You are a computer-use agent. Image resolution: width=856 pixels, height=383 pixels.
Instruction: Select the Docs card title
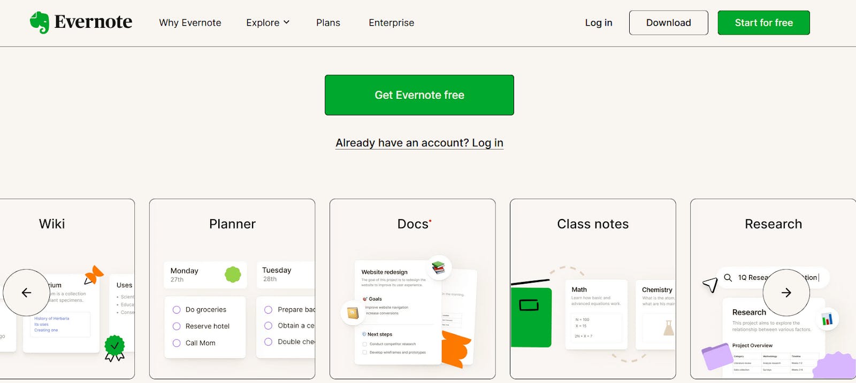click(x=413, y=224)
